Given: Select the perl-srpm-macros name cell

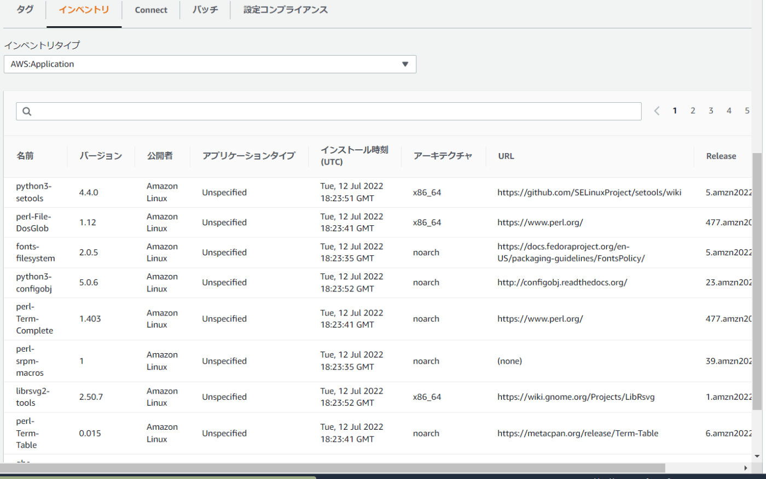Looking at the screenshot, I should 30,361.
